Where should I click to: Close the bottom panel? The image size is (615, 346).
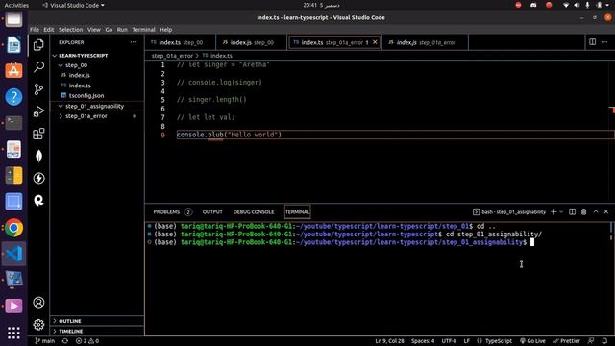click(x=606, y=211)
